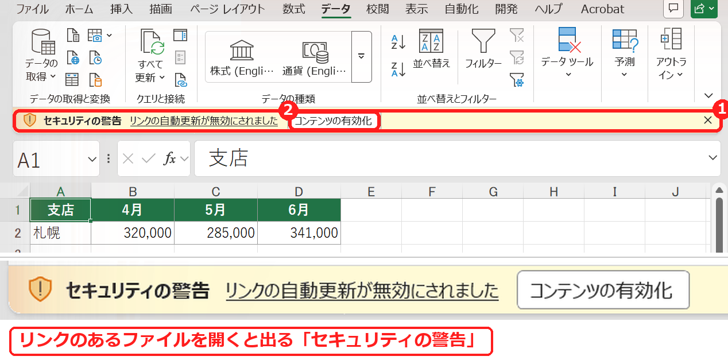Screen dimensions: 728x360
Task: Select the cell with 320,000
Action: [133, 233]
